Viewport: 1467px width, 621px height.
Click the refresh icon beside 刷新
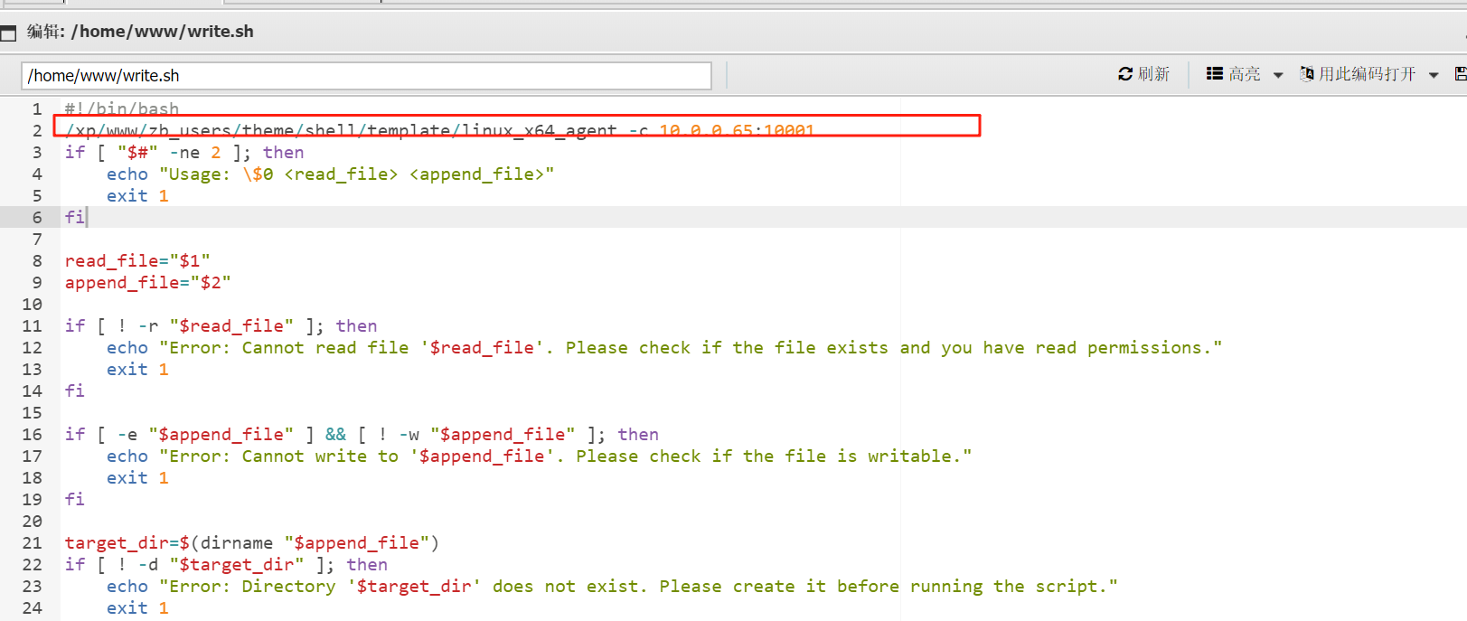[1125, 74]
